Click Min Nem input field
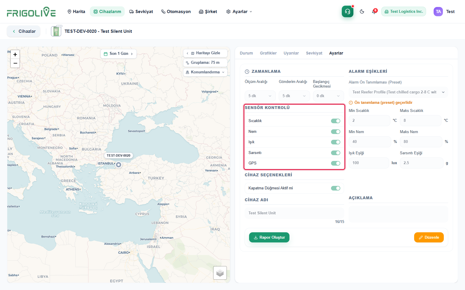Screen dimensions: 465x290 tap(370, 142)
